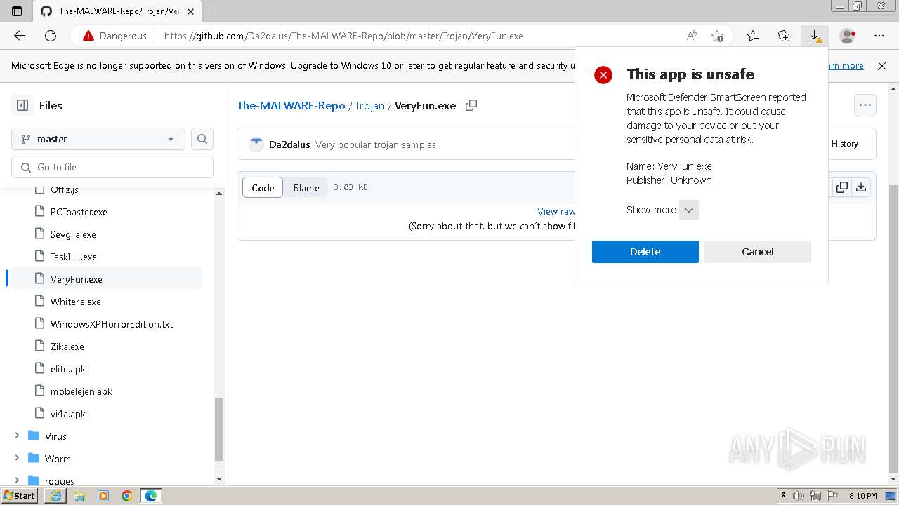
Task: Click the View raw link
Action: click(x=556, y=211)
